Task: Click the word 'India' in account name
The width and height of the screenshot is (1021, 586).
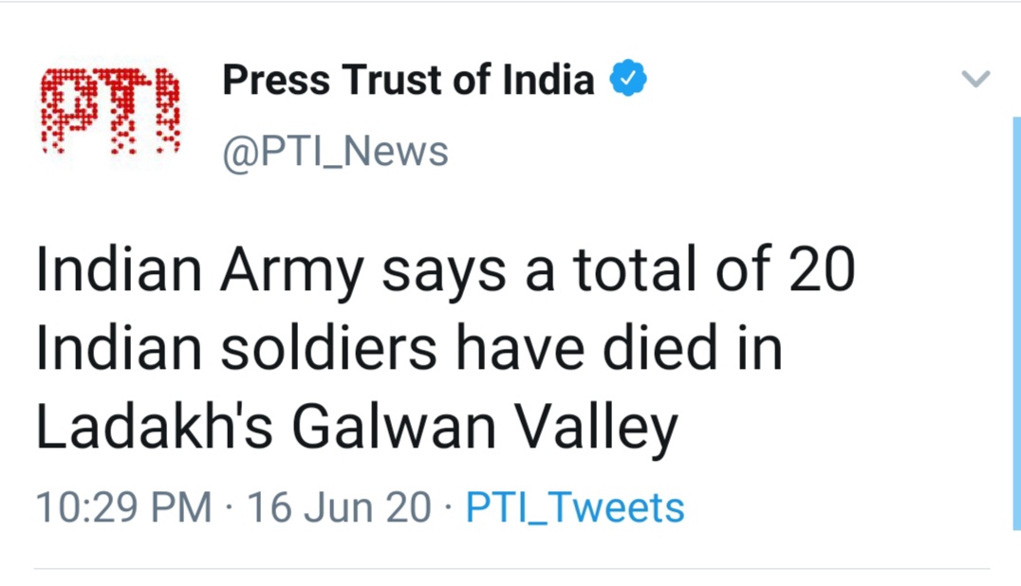Action: tap(548, 80)
